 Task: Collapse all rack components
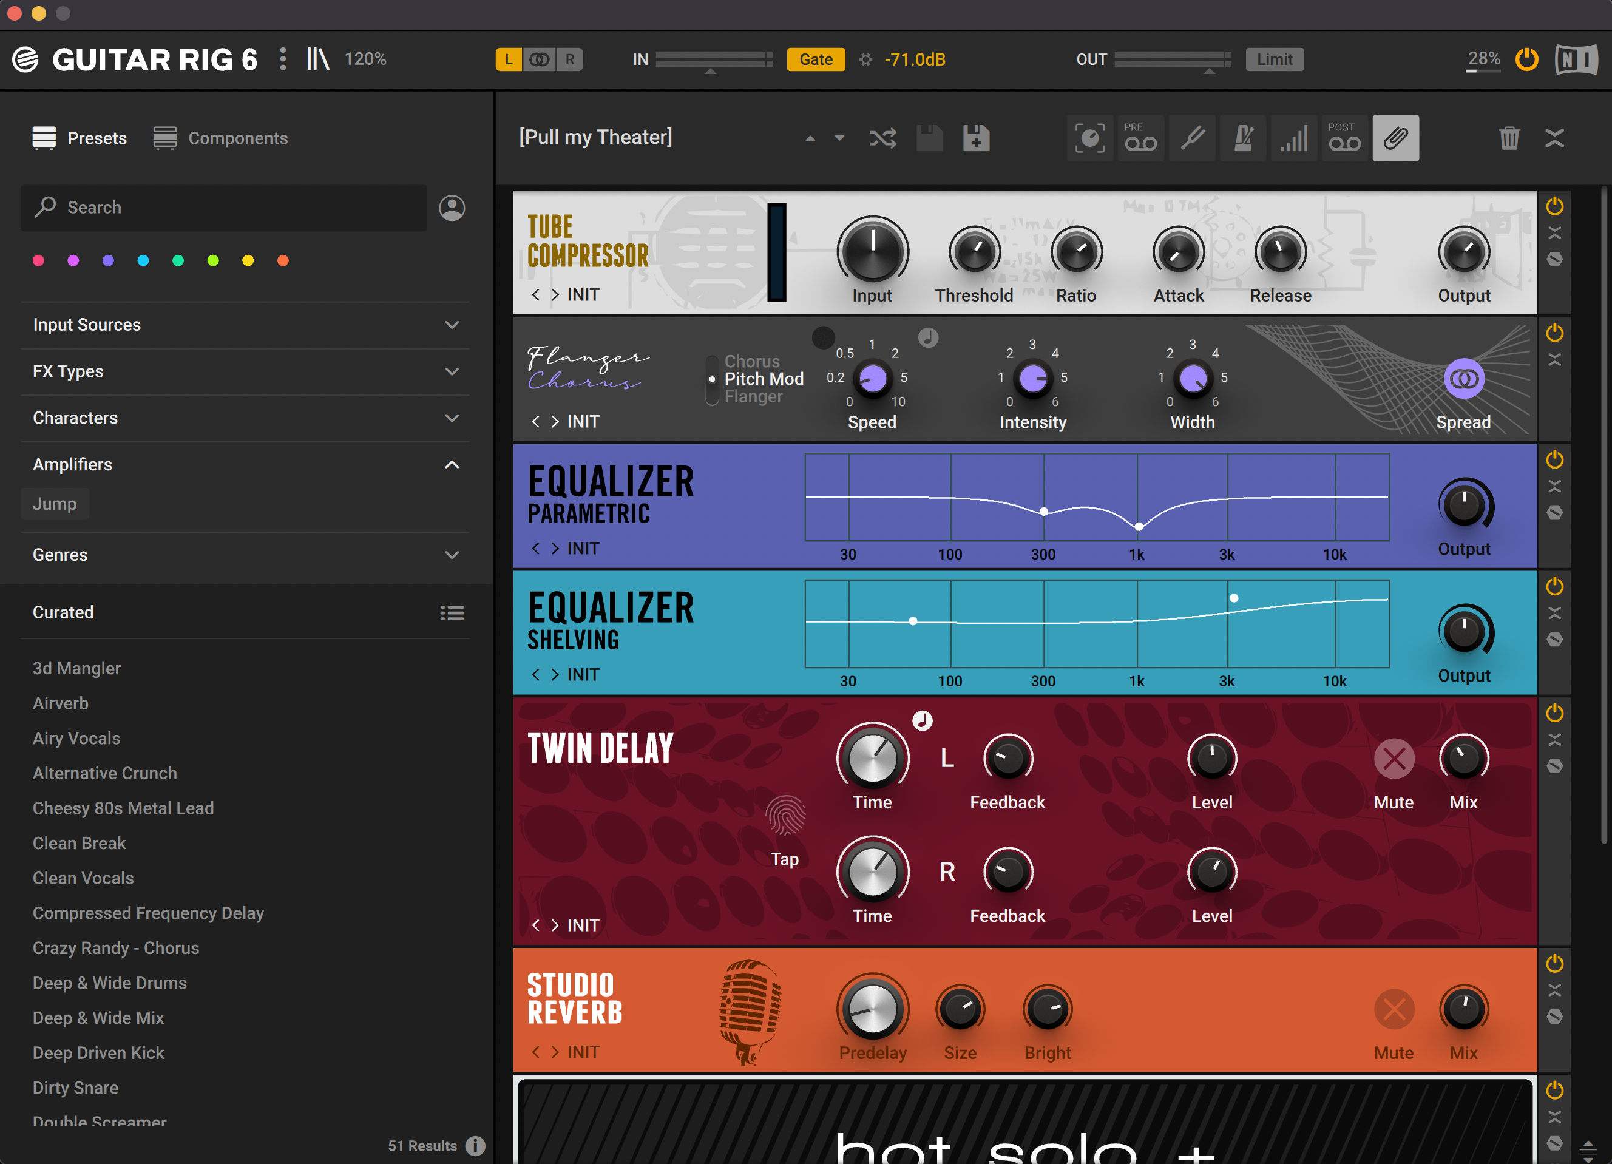(x=1555, y=138)
